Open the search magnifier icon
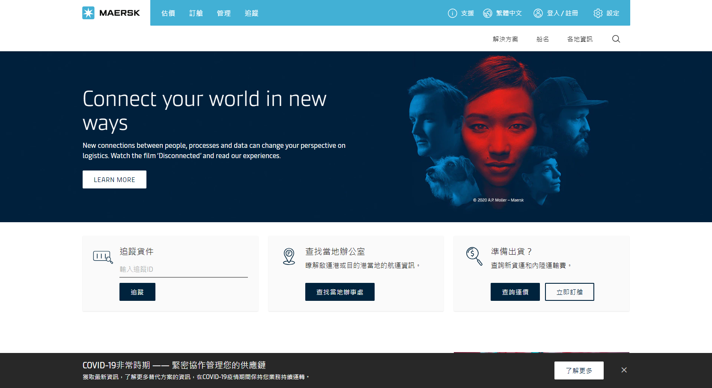The width and height of the screenshot is (712, 388). click(x=616, y=39)
